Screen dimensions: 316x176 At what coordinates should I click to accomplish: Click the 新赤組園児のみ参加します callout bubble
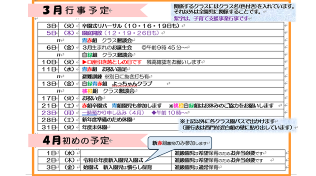(x=180, y=143)
